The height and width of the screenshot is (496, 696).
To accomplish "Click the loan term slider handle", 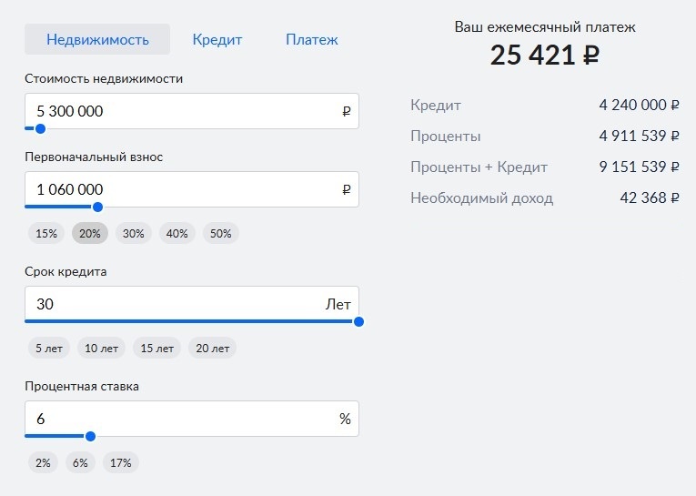I will pyautogui.click(x=358, y=321).
